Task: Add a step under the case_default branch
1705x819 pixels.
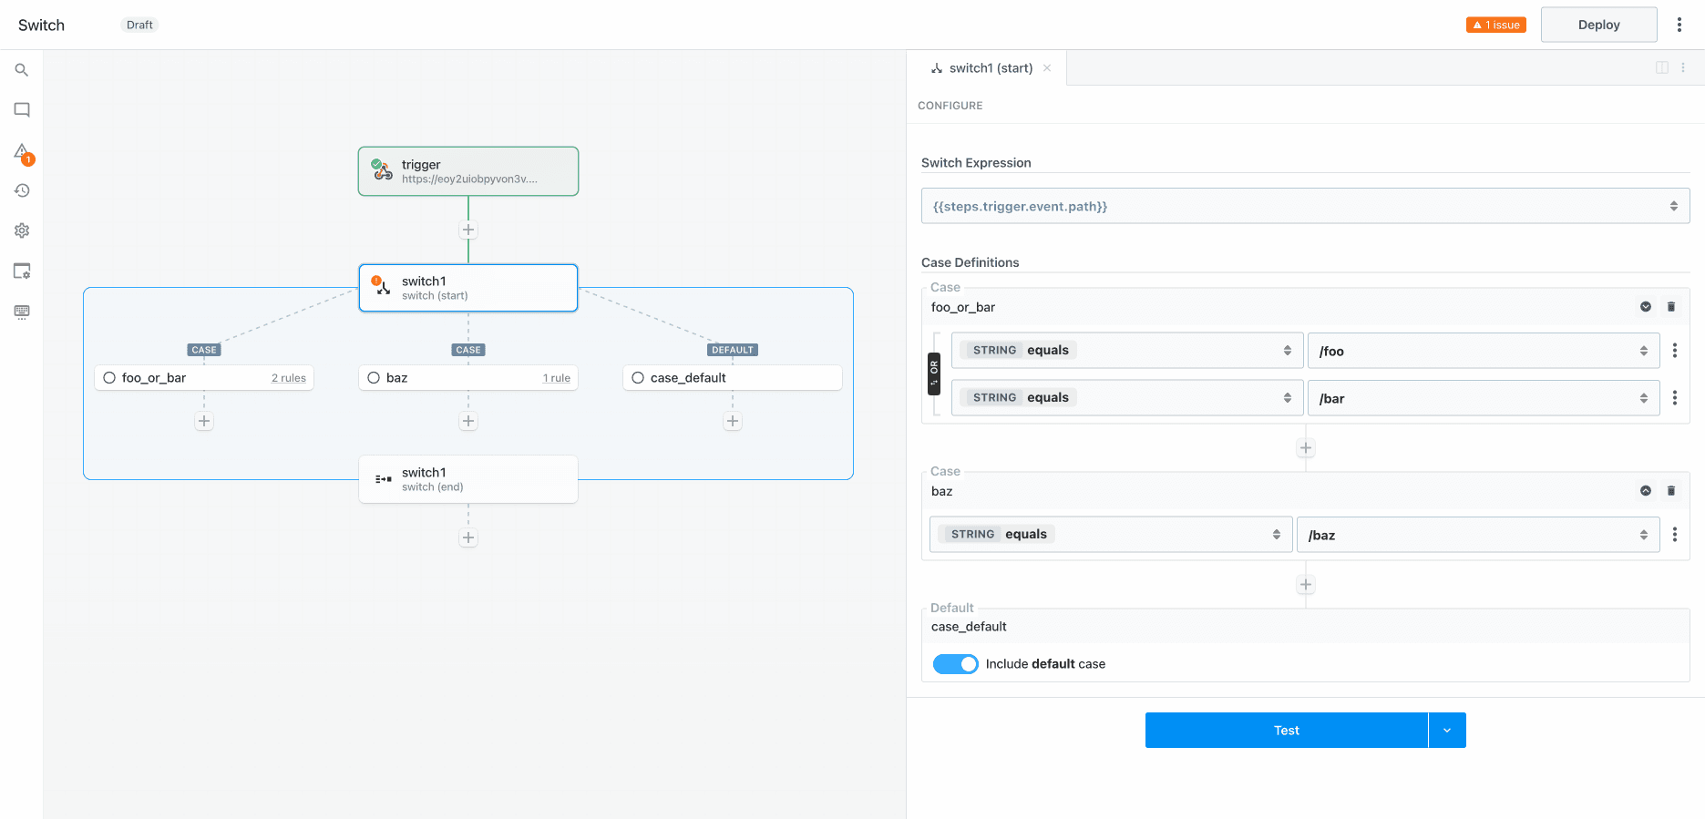Action: (733, 421)
